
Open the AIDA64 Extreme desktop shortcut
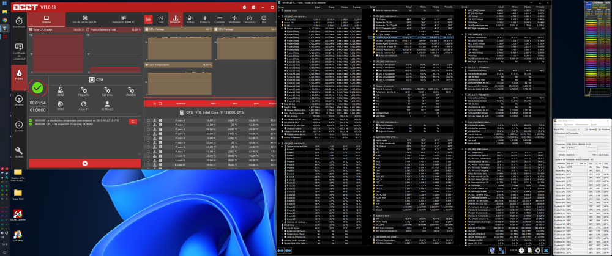coord(18,216)
